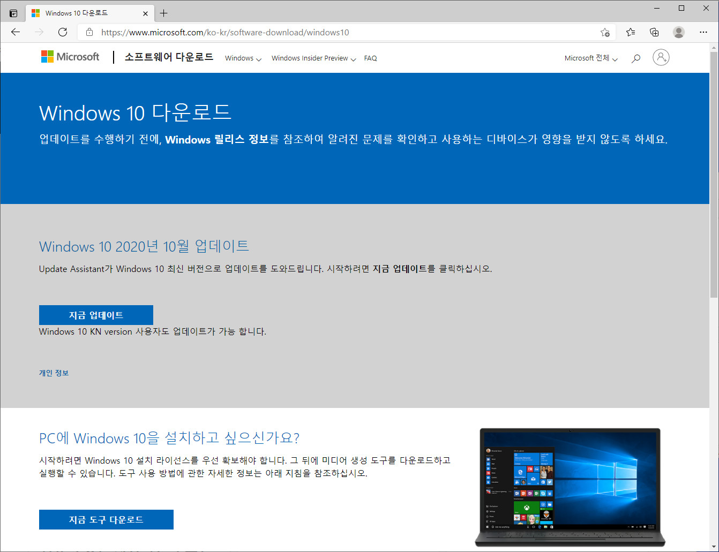Open the tab actions menu icon

click(13, 13)
